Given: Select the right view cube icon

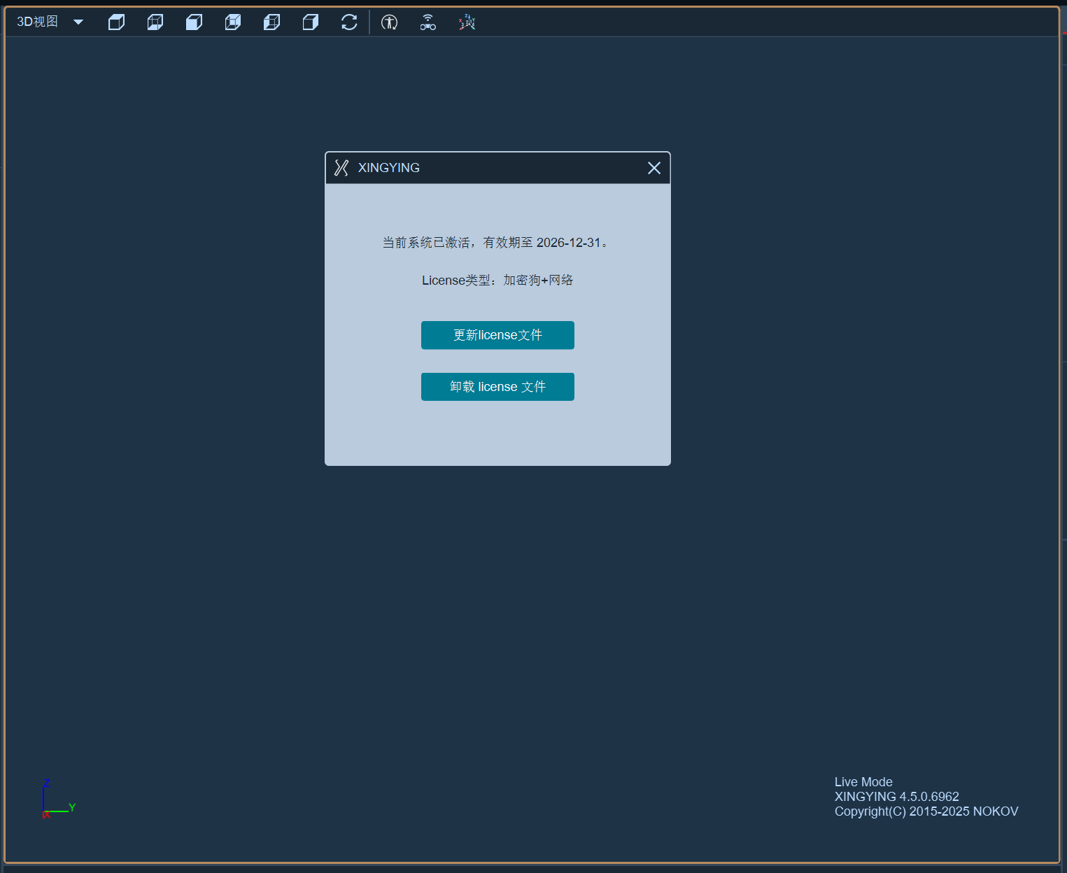Looking at the screenshot, I should tap(311, 22).
